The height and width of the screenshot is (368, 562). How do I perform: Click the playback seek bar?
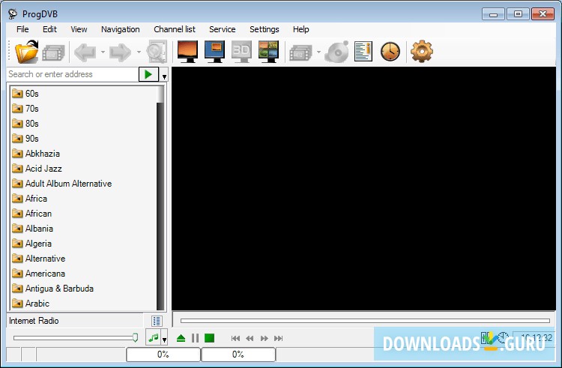point(365,321)
